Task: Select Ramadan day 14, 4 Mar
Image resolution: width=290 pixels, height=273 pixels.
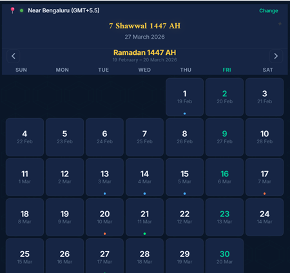Action: [144, 177]
